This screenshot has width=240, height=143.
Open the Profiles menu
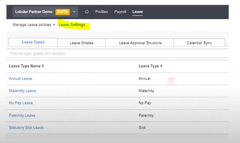(102, 12)
